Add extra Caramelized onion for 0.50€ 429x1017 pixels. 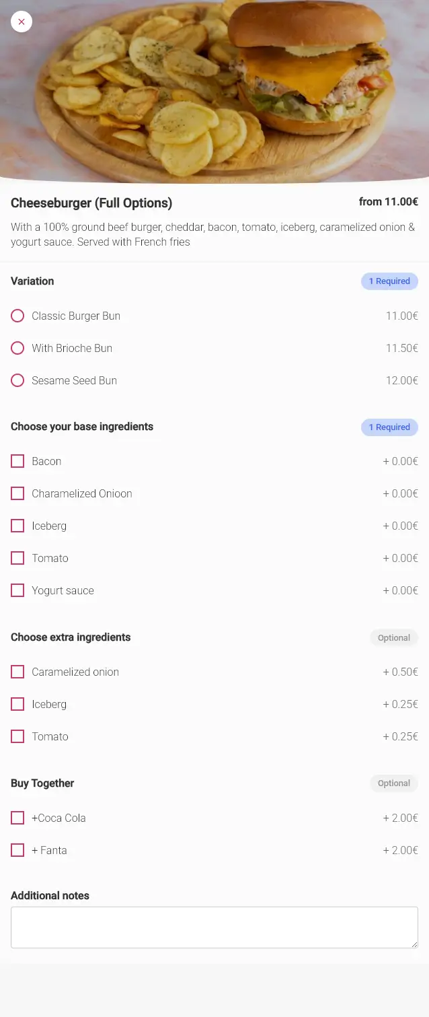17,672
